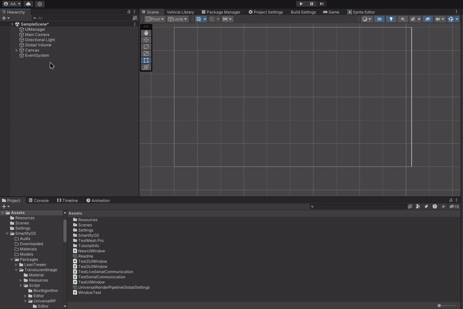This screenshot has width=463, height=309.
Task: Open the Animation tab
Action: point(98,201)
